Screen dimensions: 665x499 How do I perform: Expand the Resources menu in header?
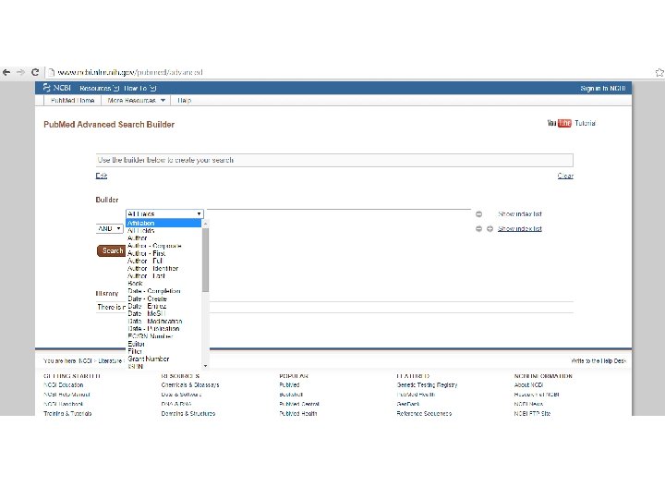click(99, 89)
